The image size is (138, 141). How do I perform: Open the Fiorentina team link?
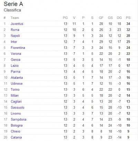(18, 47)
